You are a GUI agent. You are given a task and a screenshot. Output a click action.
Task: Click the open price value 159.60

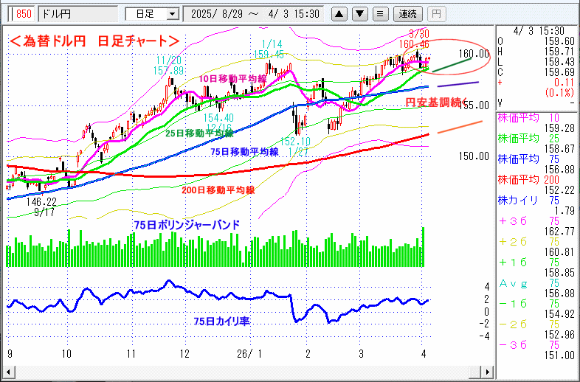559,41
